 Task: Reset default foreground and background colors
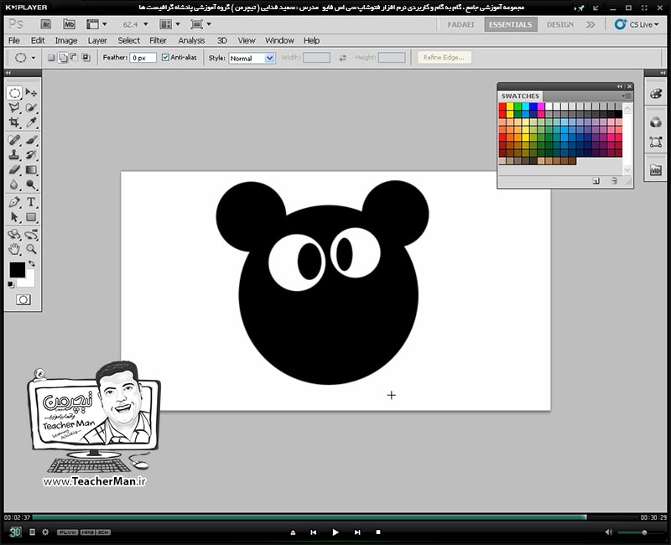[11, 284]
